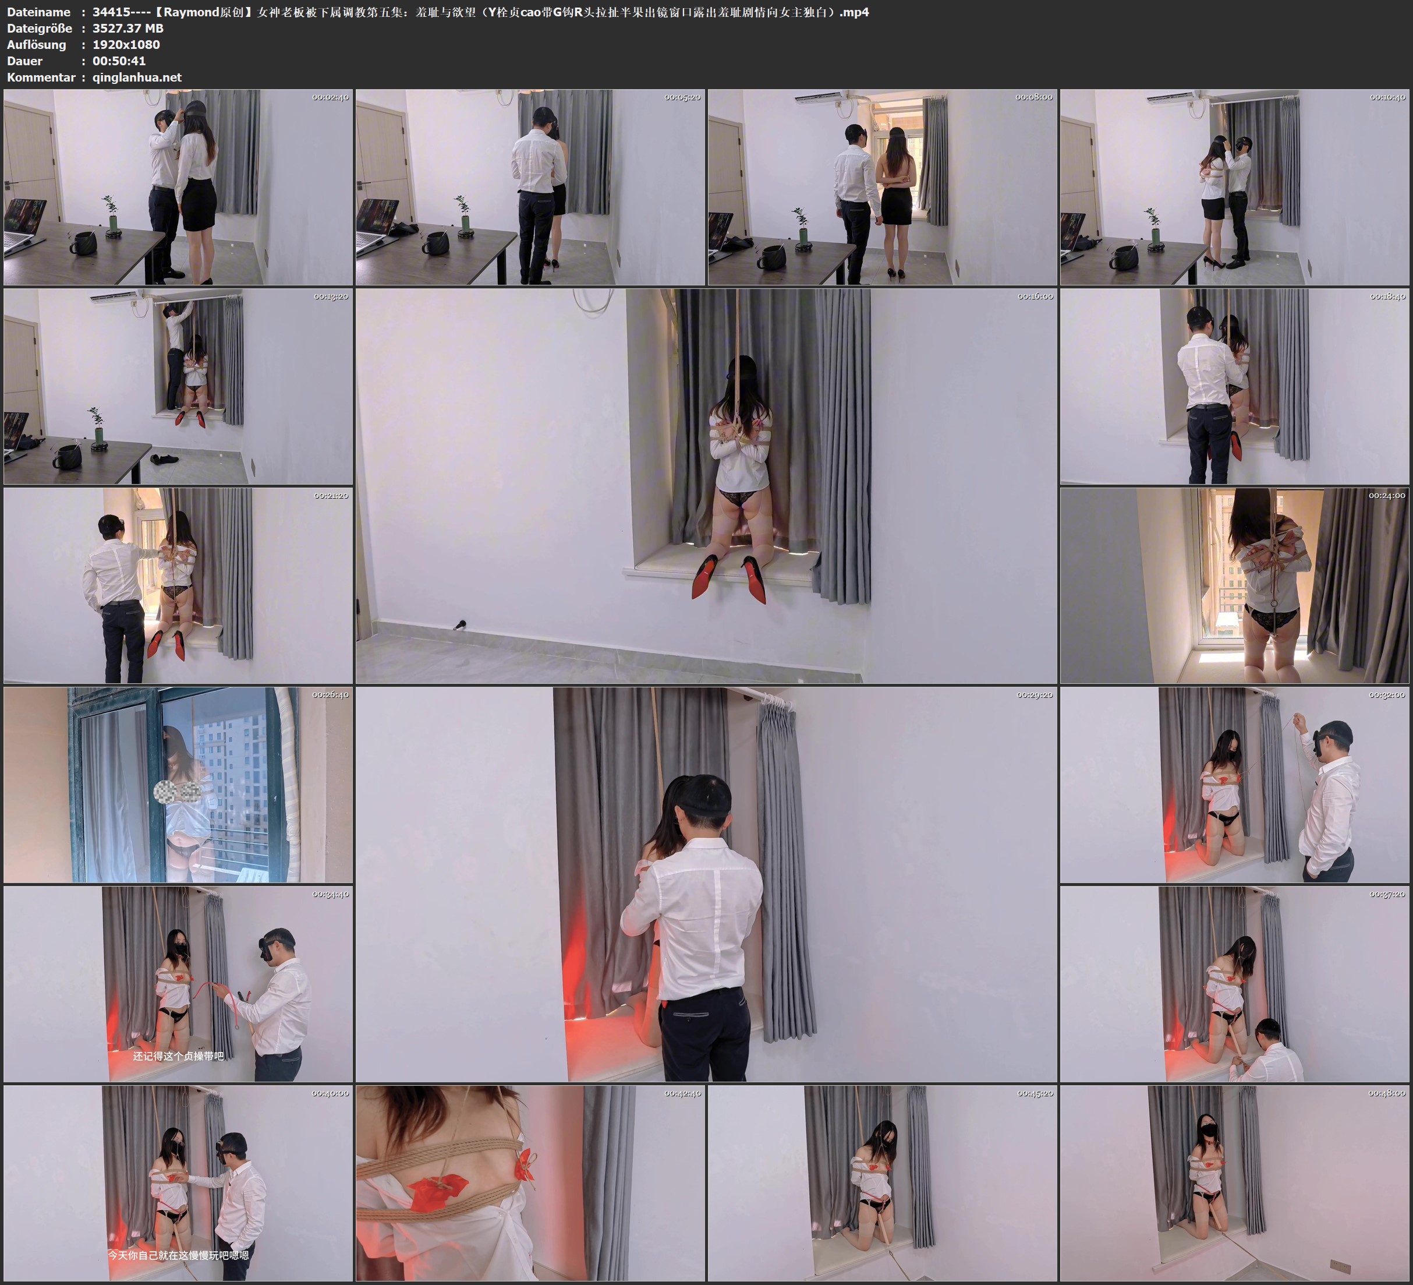Open the large 00:16:00 frame
This screenshot has height=1285, width=1413.
pyautogui.click(x=706, y=486)
